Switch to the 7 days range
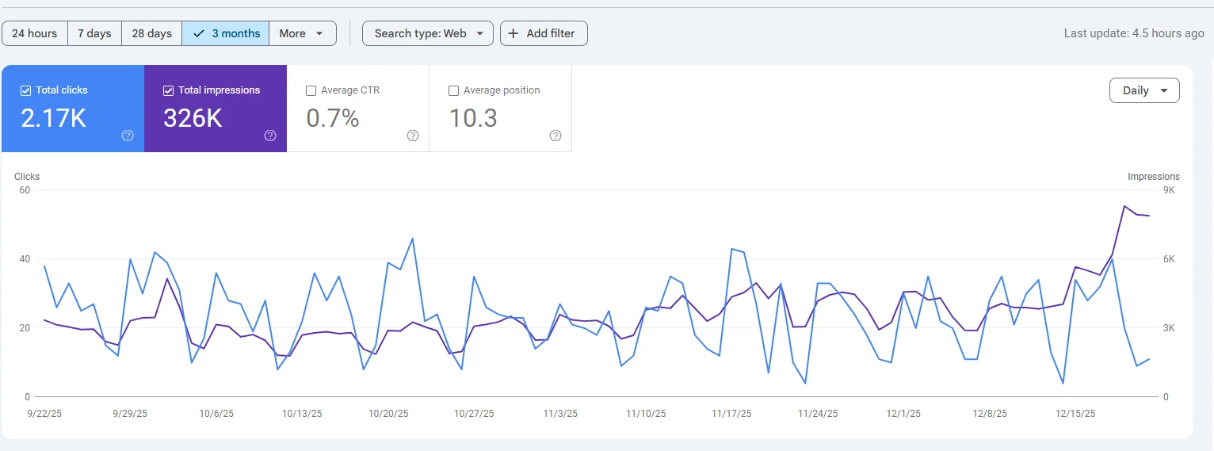Screen dimensions: 1214x451 94,33
